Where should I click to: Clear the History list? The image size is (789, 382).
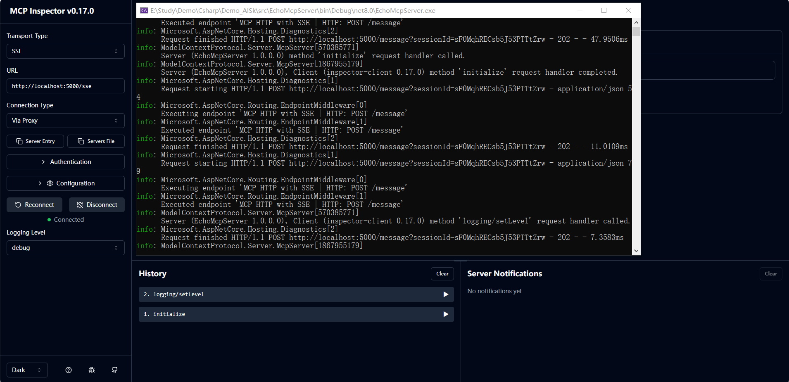click(442, 274)
